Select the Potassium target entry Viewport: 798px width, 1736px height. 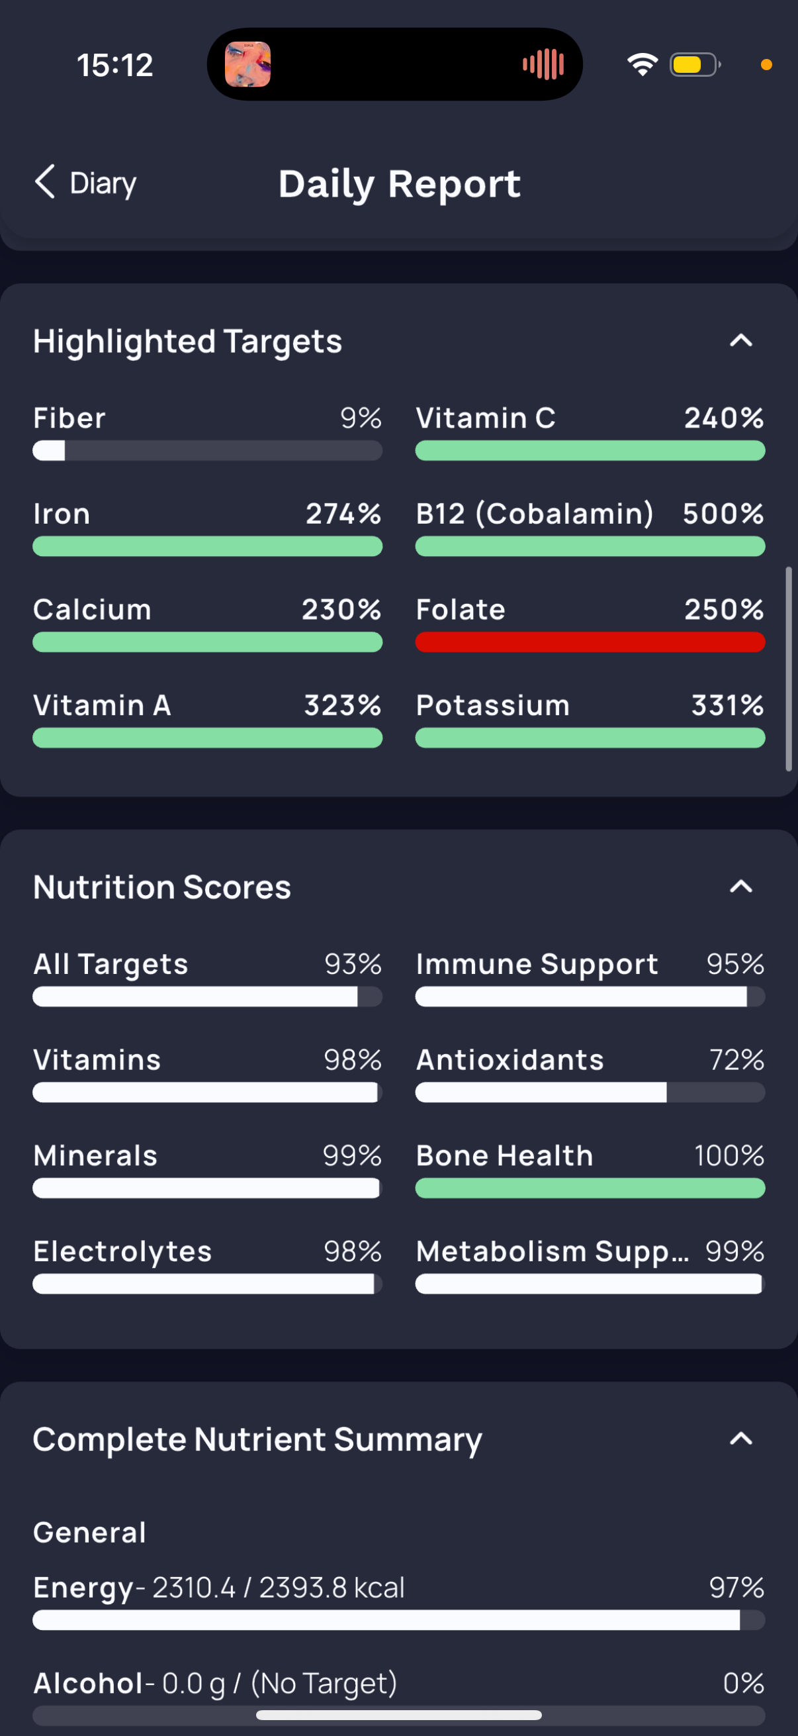[590, 719]
